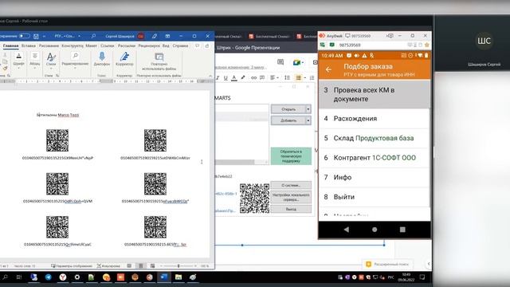Image resolution: width=510 pixels, height=287 pixels.
Task: Switch to the Вставка ribbon tab
Action: 29,46
